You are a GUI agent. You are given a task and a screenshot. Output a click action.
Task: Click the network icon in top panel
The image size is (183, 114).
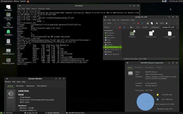165,1
